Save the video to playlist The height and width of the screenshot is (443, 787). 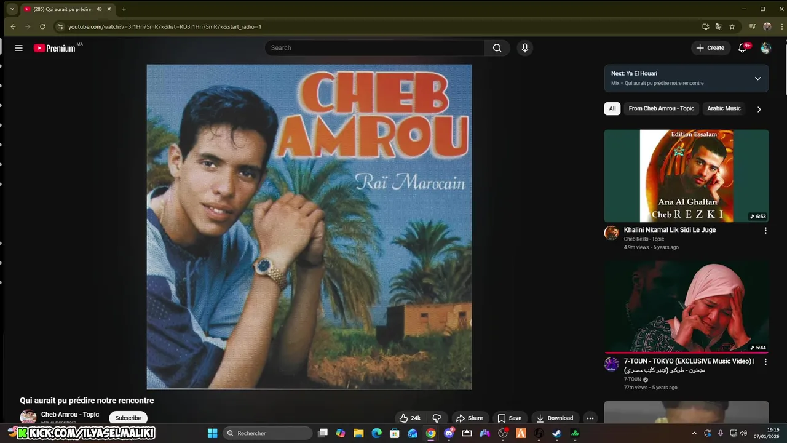point(509,418)
